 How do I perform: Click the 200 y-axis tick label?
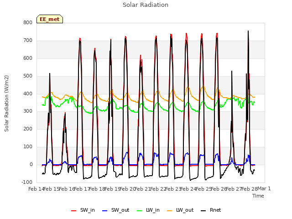(28, 129)
